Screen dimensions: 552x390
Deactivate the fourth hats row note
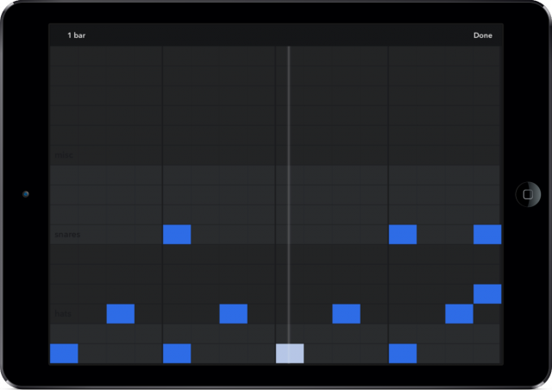[459, 313]
